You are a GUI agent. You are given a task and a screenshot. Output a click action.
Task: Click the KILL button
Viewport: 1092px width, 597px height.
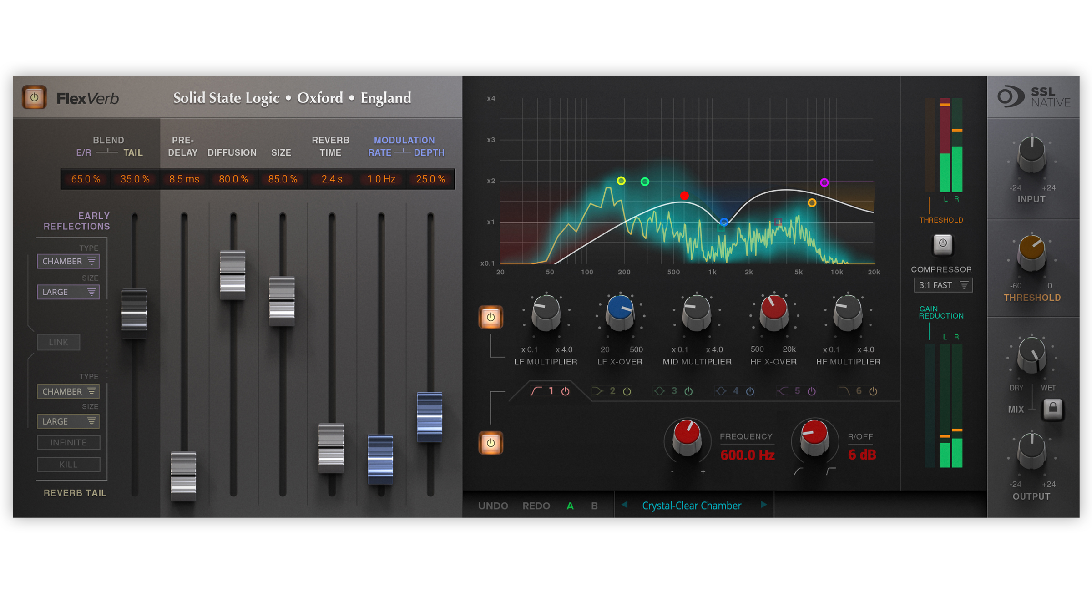[x=68, y=464]
